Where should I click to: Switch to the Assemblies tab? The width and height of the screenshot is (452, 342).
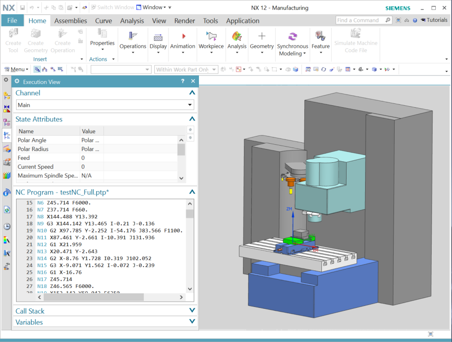pos(71,21)
